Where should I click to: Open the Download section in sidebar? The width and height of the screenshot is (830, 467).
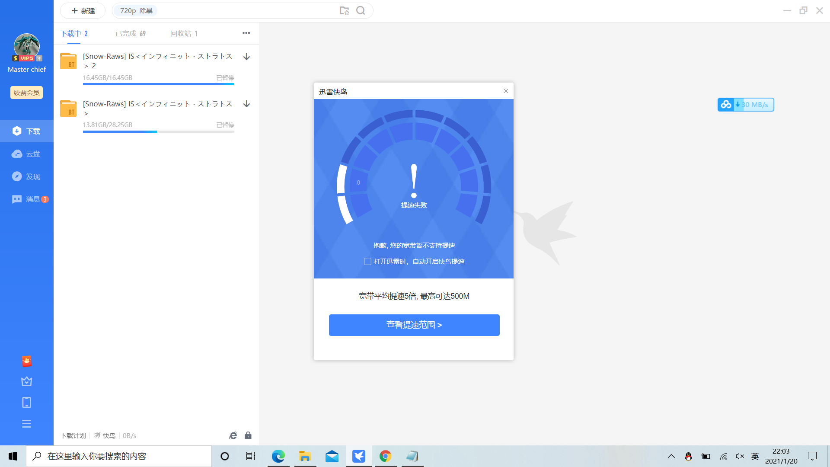(x=26, y=131)
